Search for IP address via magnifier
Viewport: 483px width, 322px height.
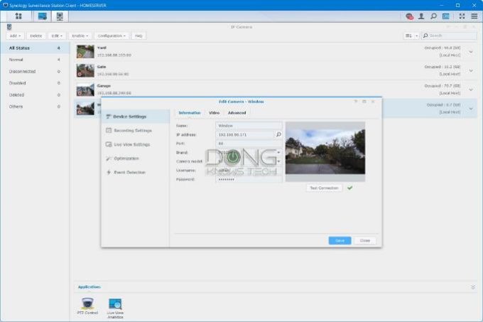click(x=278, y=134)
